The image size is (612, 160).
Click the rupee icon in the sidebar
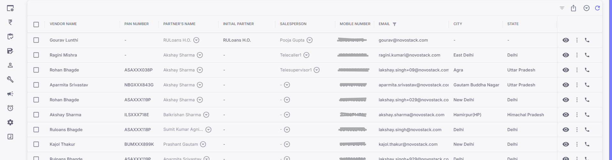10,22
